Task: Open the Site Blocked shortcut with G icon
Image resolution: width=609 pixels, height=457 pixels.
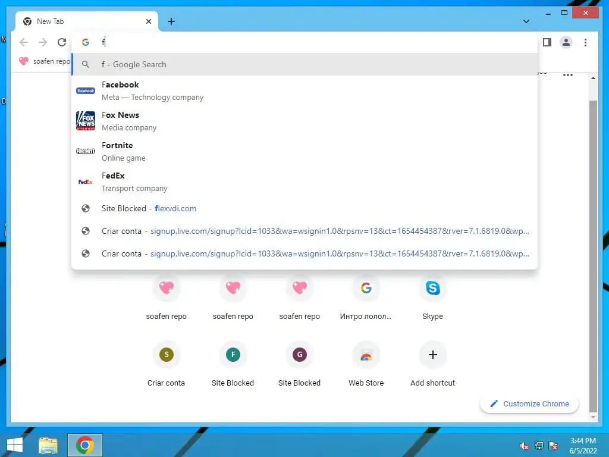Action: 300,365
